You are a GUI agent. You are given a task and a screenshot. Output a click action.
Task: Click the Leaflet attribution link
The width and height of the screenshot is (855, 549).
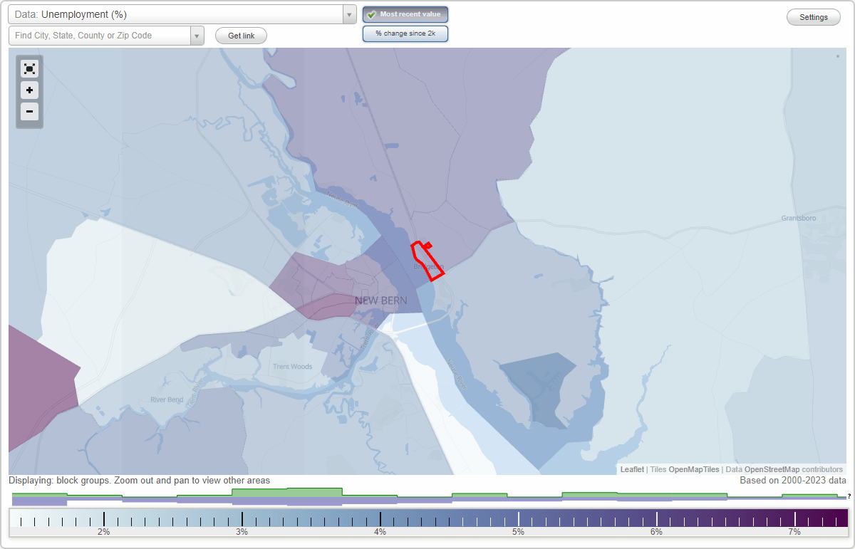631,469
